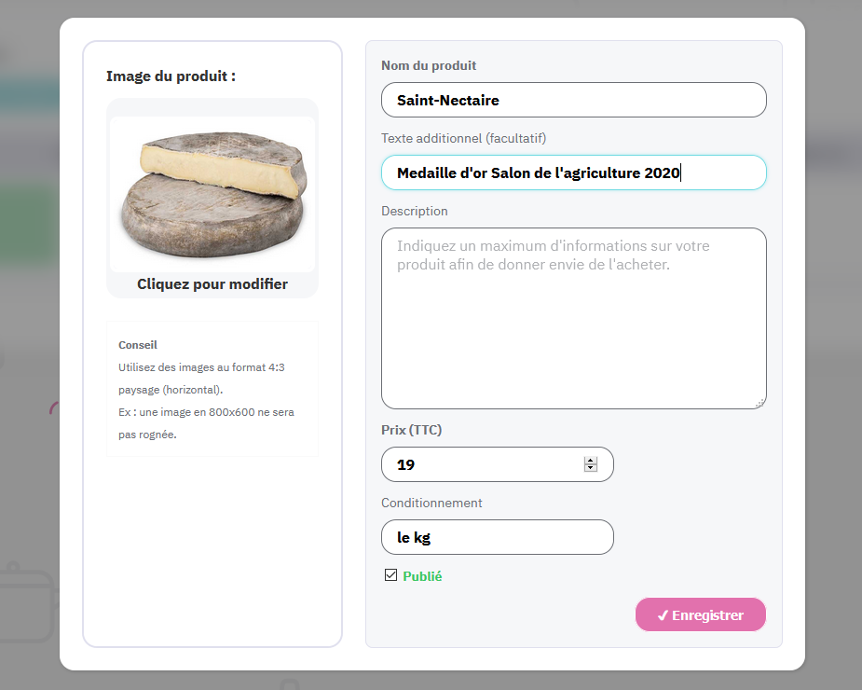Image resolution: width=862 pixels, height=690 pixels.
Task: Click the 'Conditionnement' label
Action: tap(431, 503)
